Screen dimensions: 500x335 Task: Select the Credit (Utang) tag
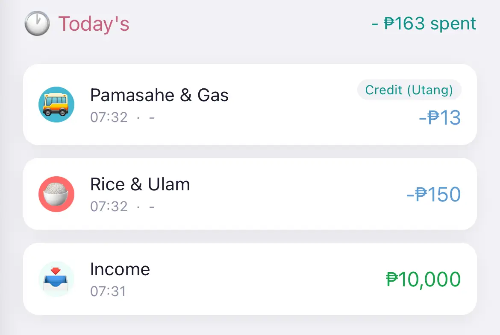click(x=409, y=90)
